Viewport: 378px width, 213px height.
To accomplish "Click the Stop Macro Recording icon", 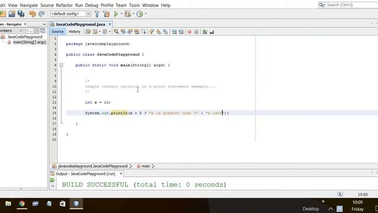I will click(x=196, y=31).
